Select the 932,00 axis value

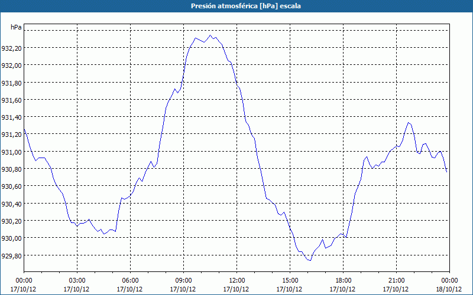click(x=11, y=65)
